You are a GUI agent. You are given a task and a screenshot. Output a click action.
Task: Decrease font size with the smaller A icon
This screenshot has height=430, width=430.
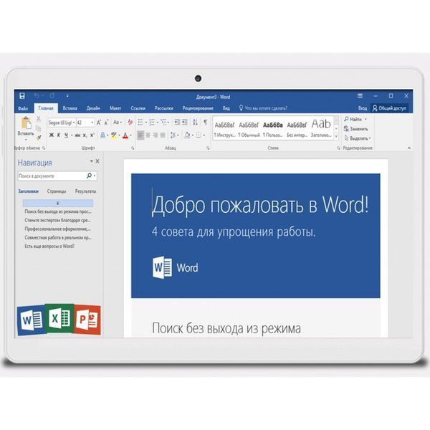point(106,123)
